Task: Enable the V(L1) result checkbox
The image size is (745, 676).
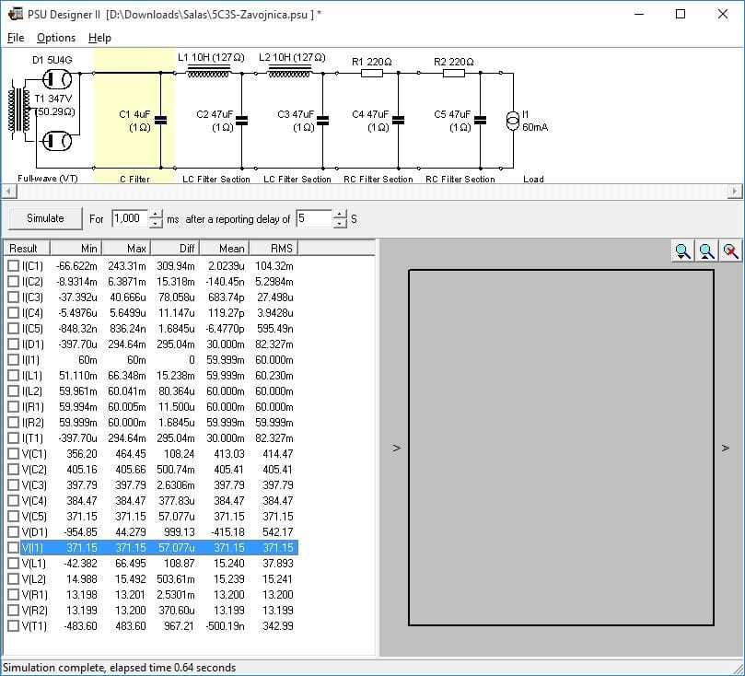Action: (13, 564)
